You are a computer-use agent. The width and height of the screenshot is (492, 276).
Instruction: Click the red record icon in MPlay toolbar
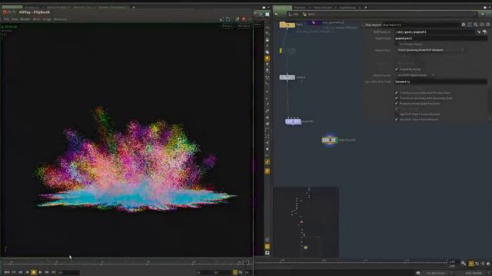[244, 19]
